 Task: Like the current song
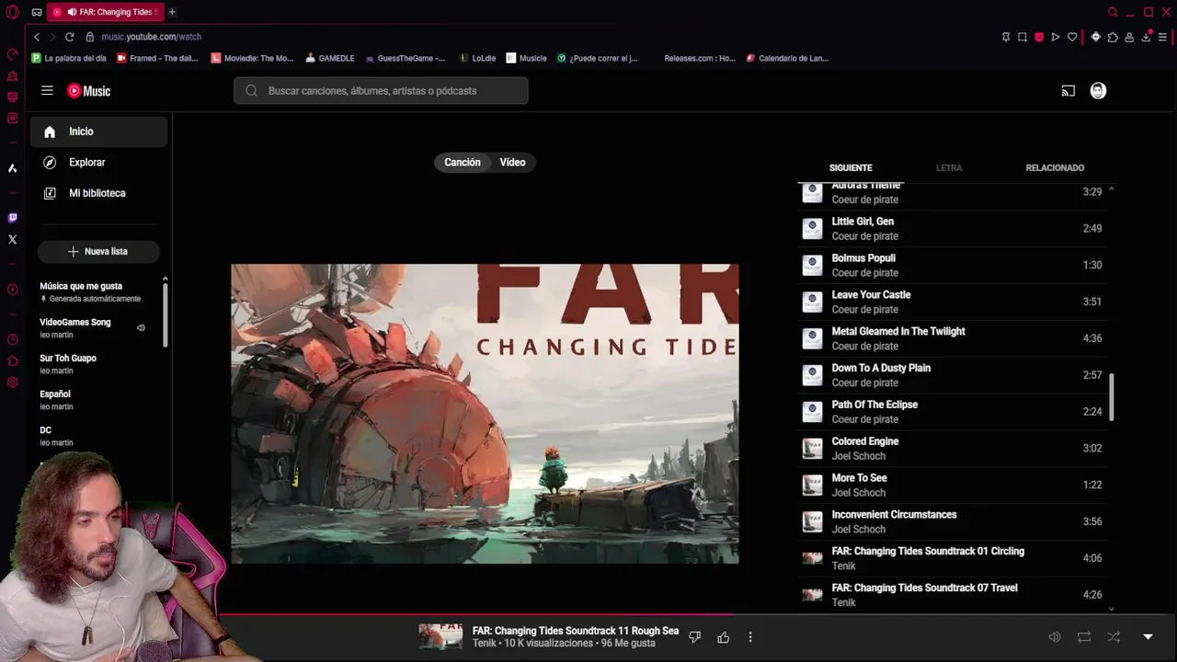724,637
